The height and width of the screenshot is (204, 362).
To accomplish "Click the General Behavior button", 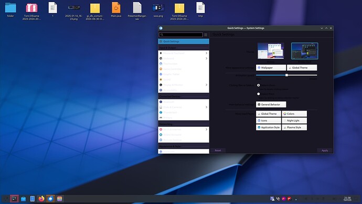I will [271, 105].
